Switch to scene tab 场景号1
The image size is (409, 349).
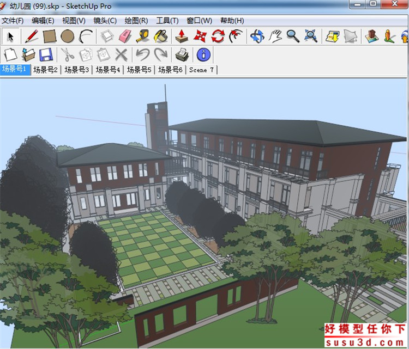pos(15,70)
